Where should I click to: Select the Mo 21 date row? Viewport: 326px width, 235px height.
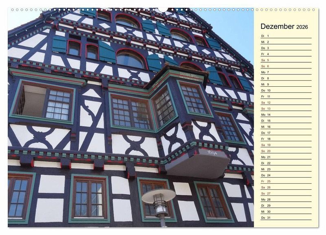286,157
